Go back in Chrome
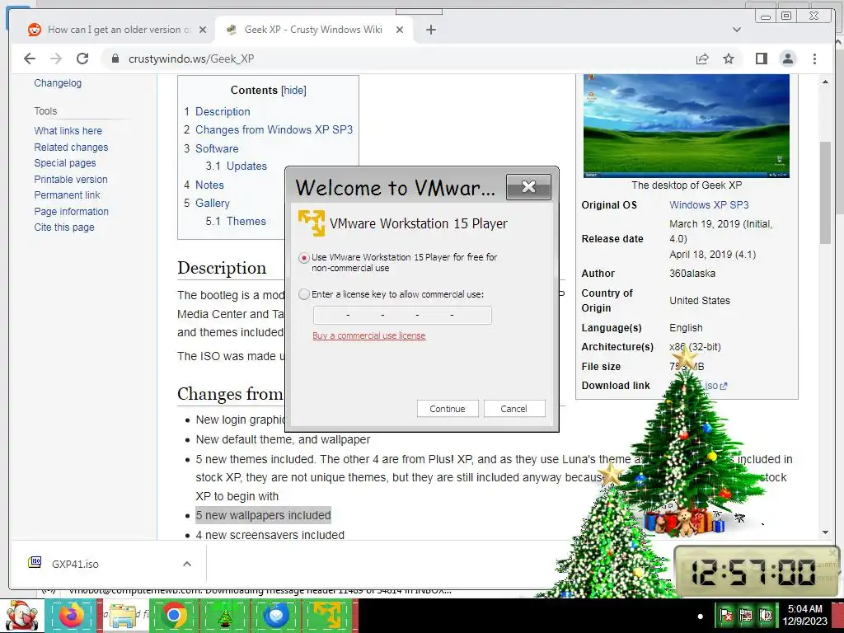 pyautogui.click(x=30, y=59)
